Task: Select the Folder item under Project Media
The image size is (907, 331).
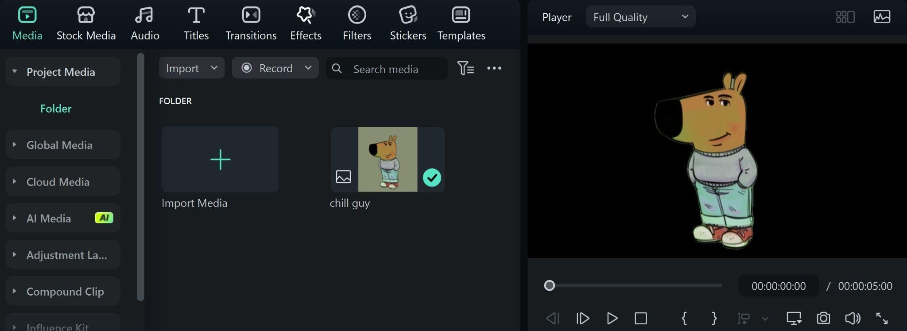Action: (56, 109)
